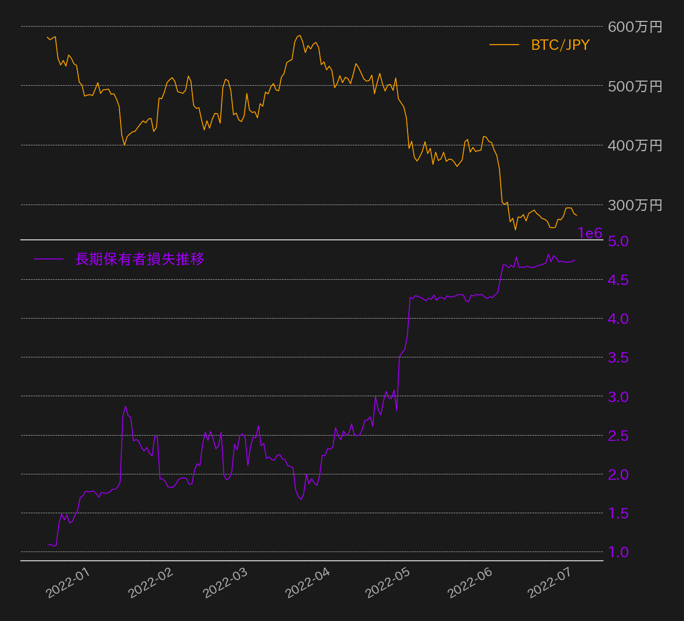This screenshot has height=621, width=684.
Task: Click the 1e6 exponent label
Action: pos(590,233)
